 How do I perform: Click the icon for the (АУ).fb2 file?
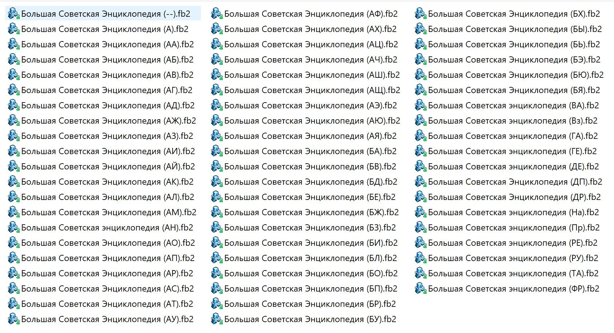click(13, 319)
